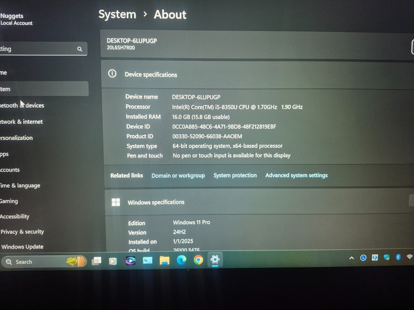Open Task View from the taskbar

[x=96, y=261]
